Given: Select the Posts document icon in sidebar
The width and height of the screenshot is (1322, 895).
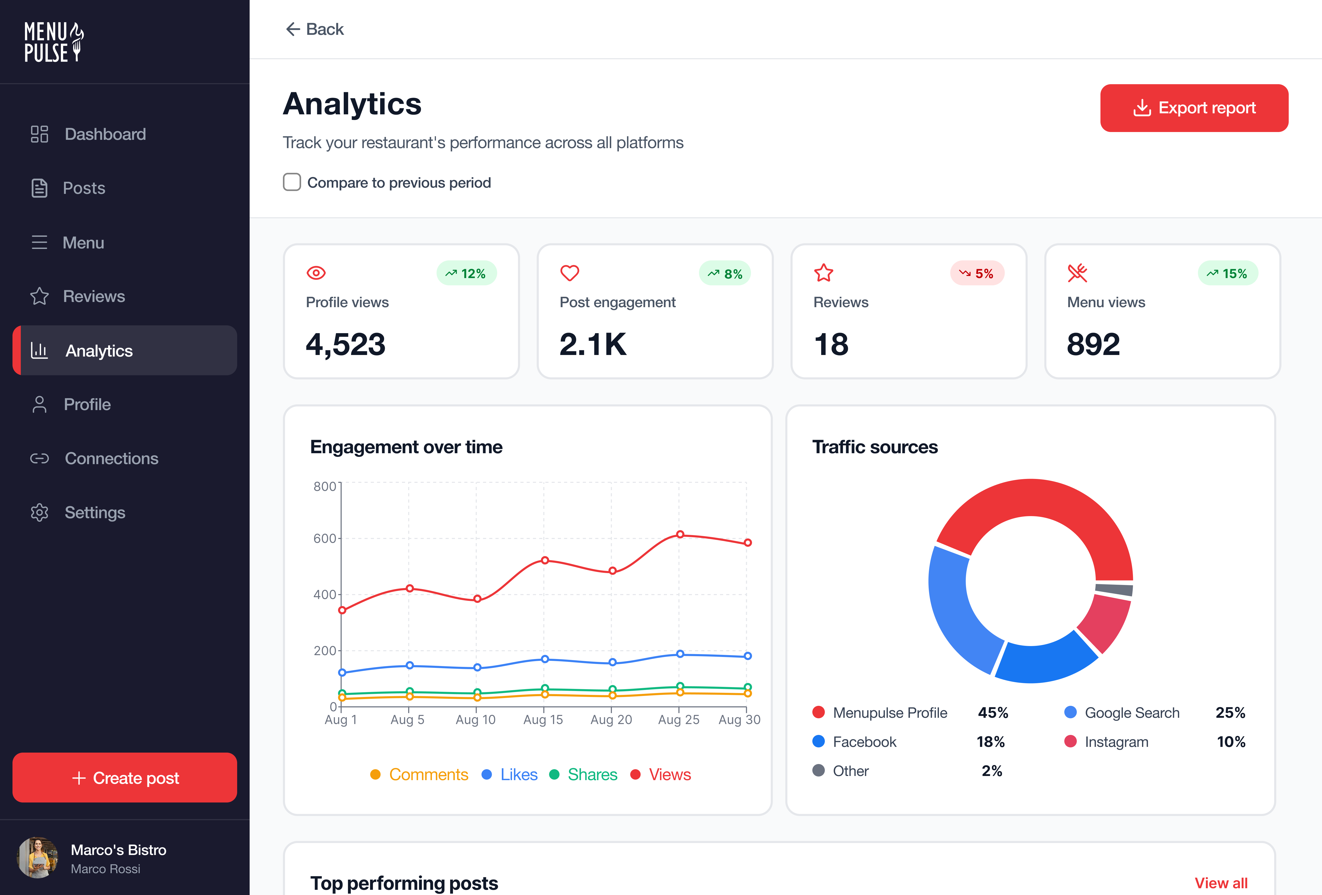Looking at the screenshot, I should click(39, 188).
